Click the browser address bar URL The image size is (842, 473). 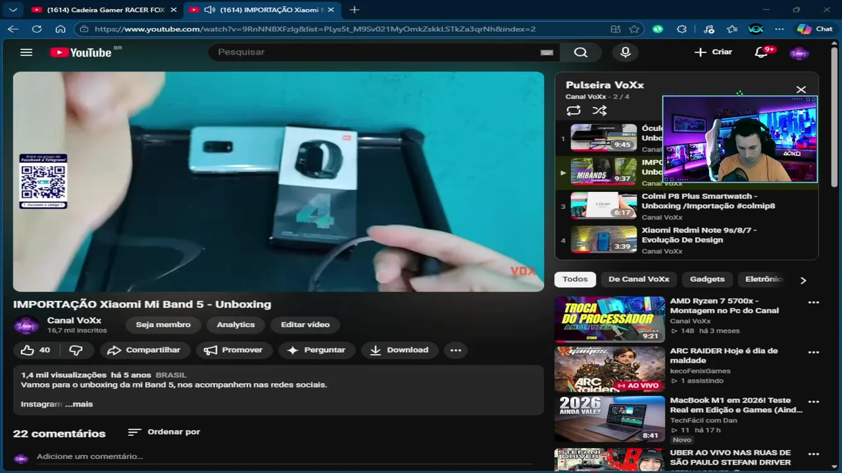[314, 29]
